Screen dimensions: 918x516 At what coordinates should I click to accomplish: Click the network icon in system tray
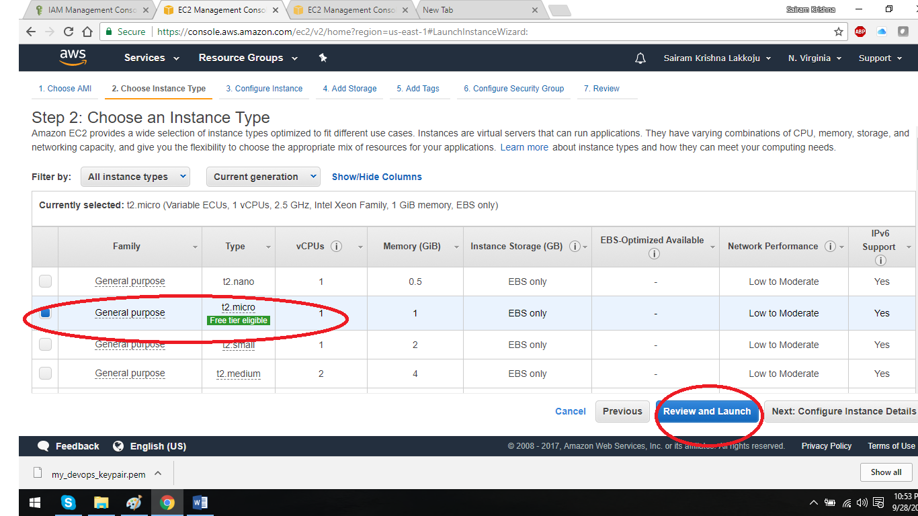tap(846, 503)
